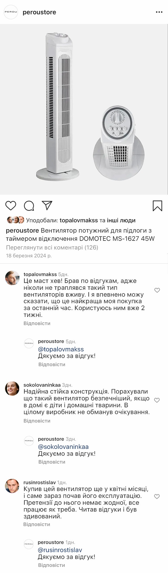The width and height of the screenshot is (168, 574).
Task: Open the @rusinrostislav mention link
Action: coord(60,550)
